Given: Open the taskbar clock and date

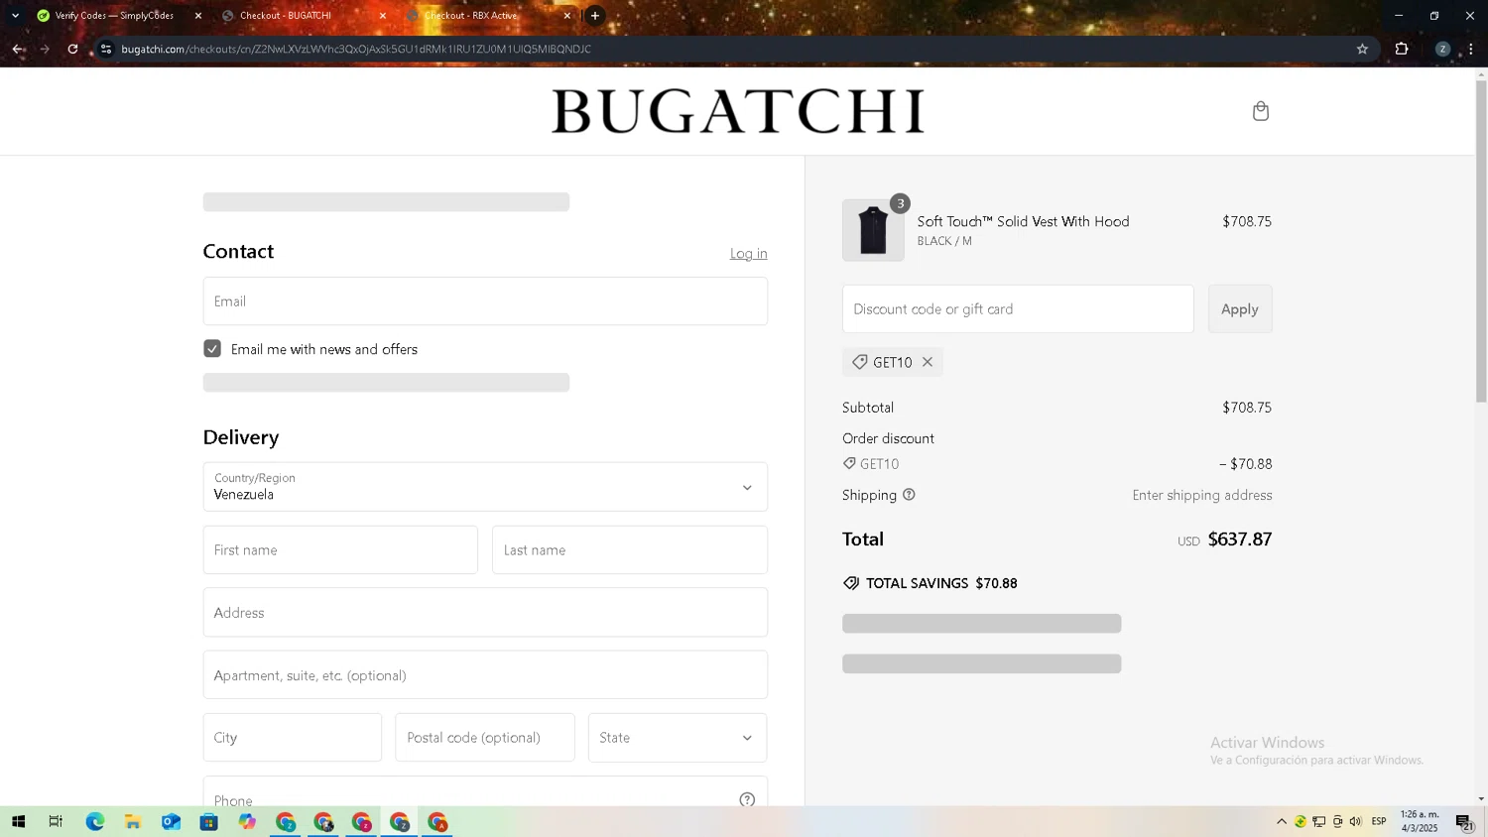Looking at the screenshot, I should pos(1420,821).
